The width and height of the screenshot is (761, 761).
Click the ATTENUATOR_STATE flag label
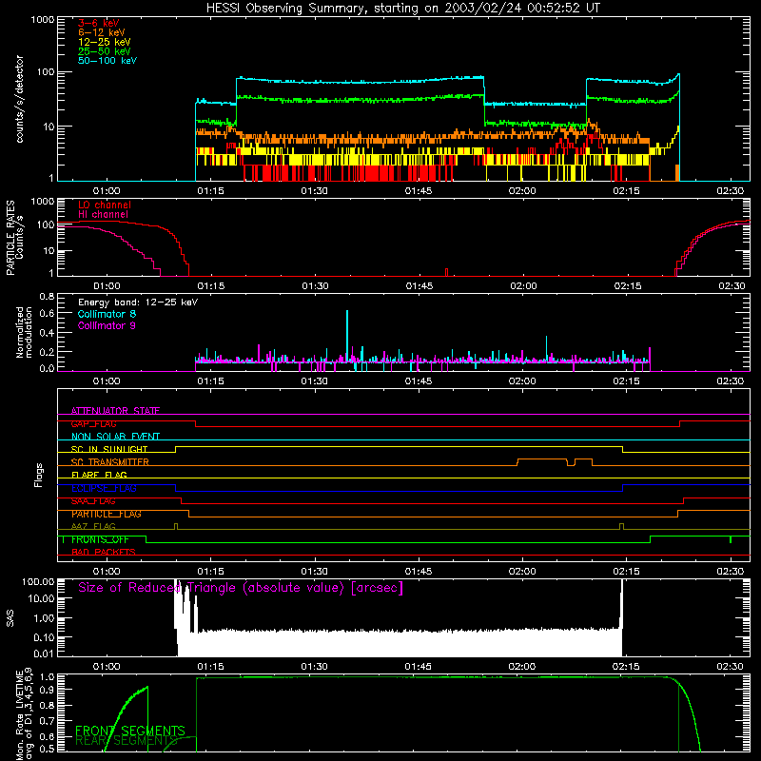pyautogui.click(x=115, y=411)
